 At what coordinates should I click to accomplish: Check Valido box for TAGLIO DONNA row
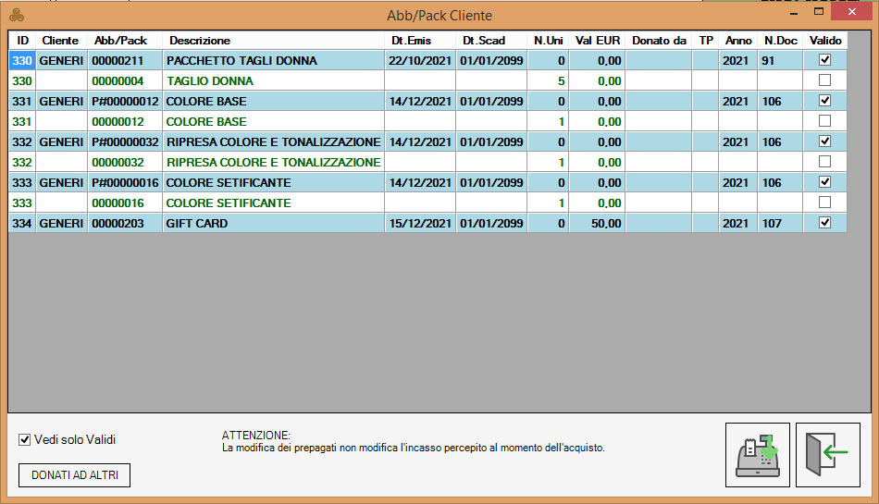824,80
